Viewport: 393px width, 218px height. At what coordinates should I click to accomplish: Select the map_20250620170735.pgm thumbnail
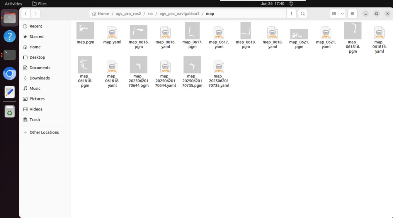(192, 65)
